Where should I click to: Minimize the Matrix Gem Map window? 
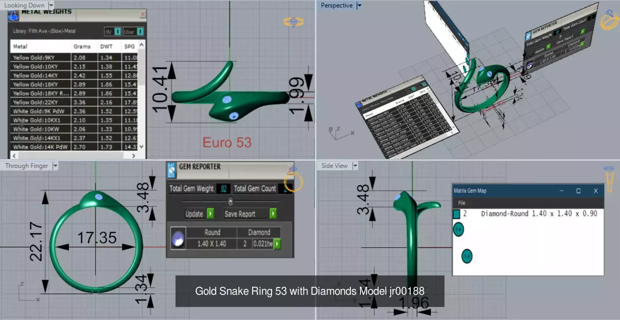[x=561, y=191]
